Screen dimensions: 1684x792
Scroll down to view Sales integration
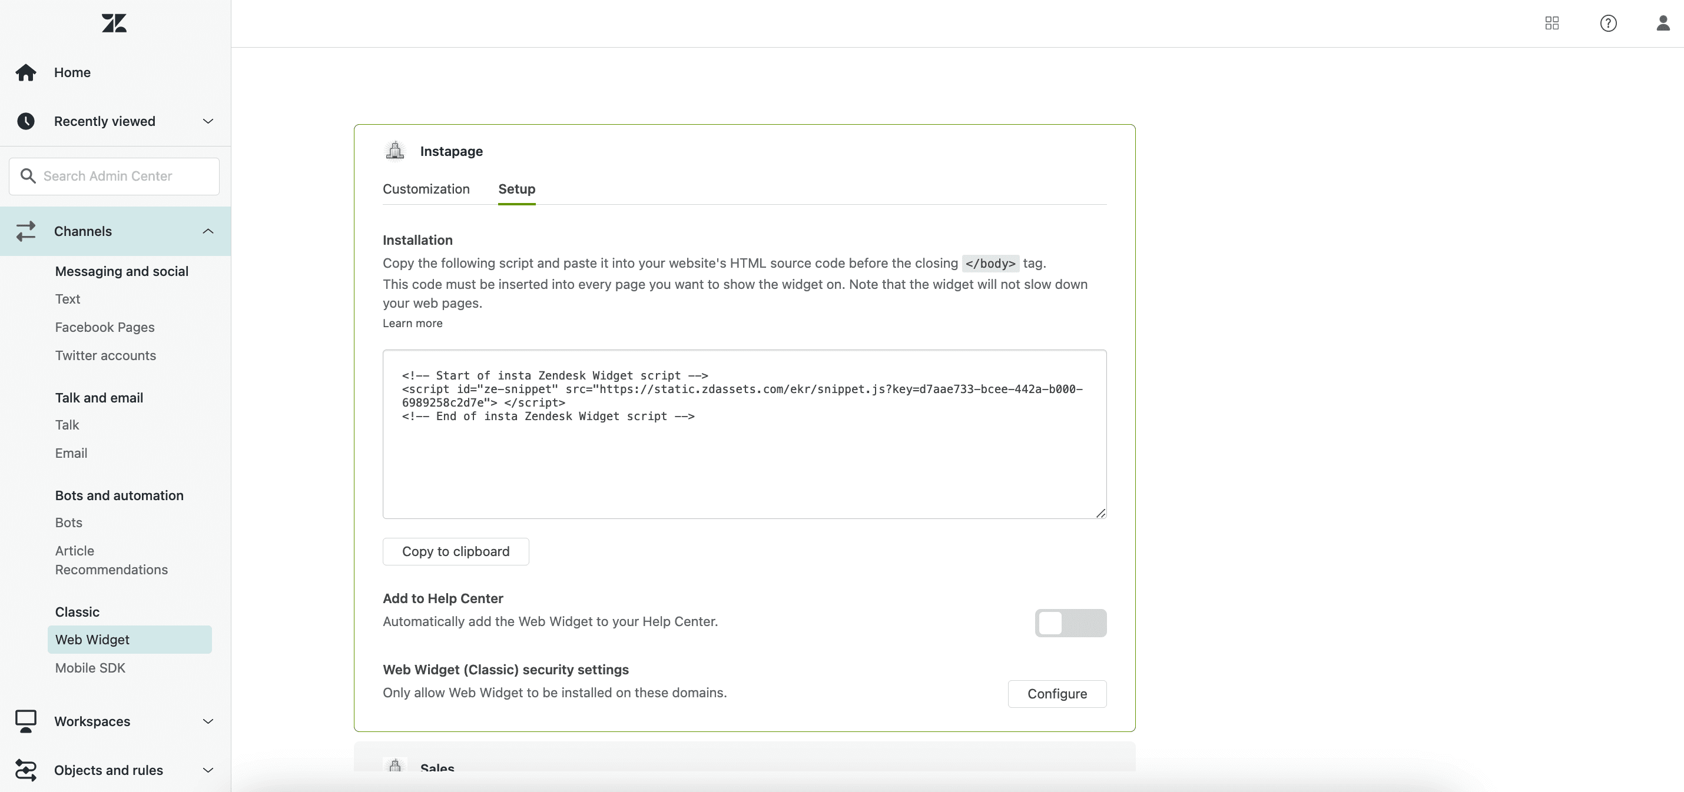(437, 767)
